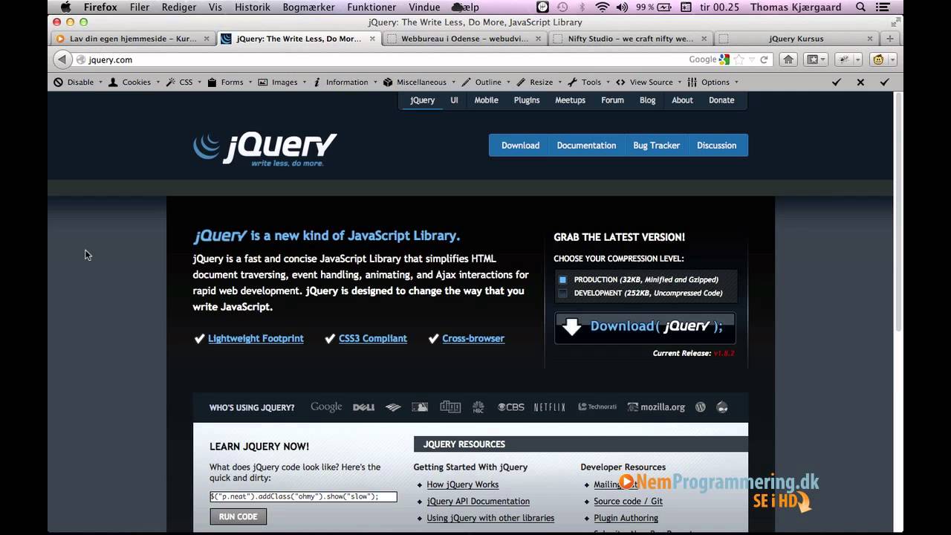Screen dimensions: 951x535
Task: Click the Options sliders icon
Action: 692,82
